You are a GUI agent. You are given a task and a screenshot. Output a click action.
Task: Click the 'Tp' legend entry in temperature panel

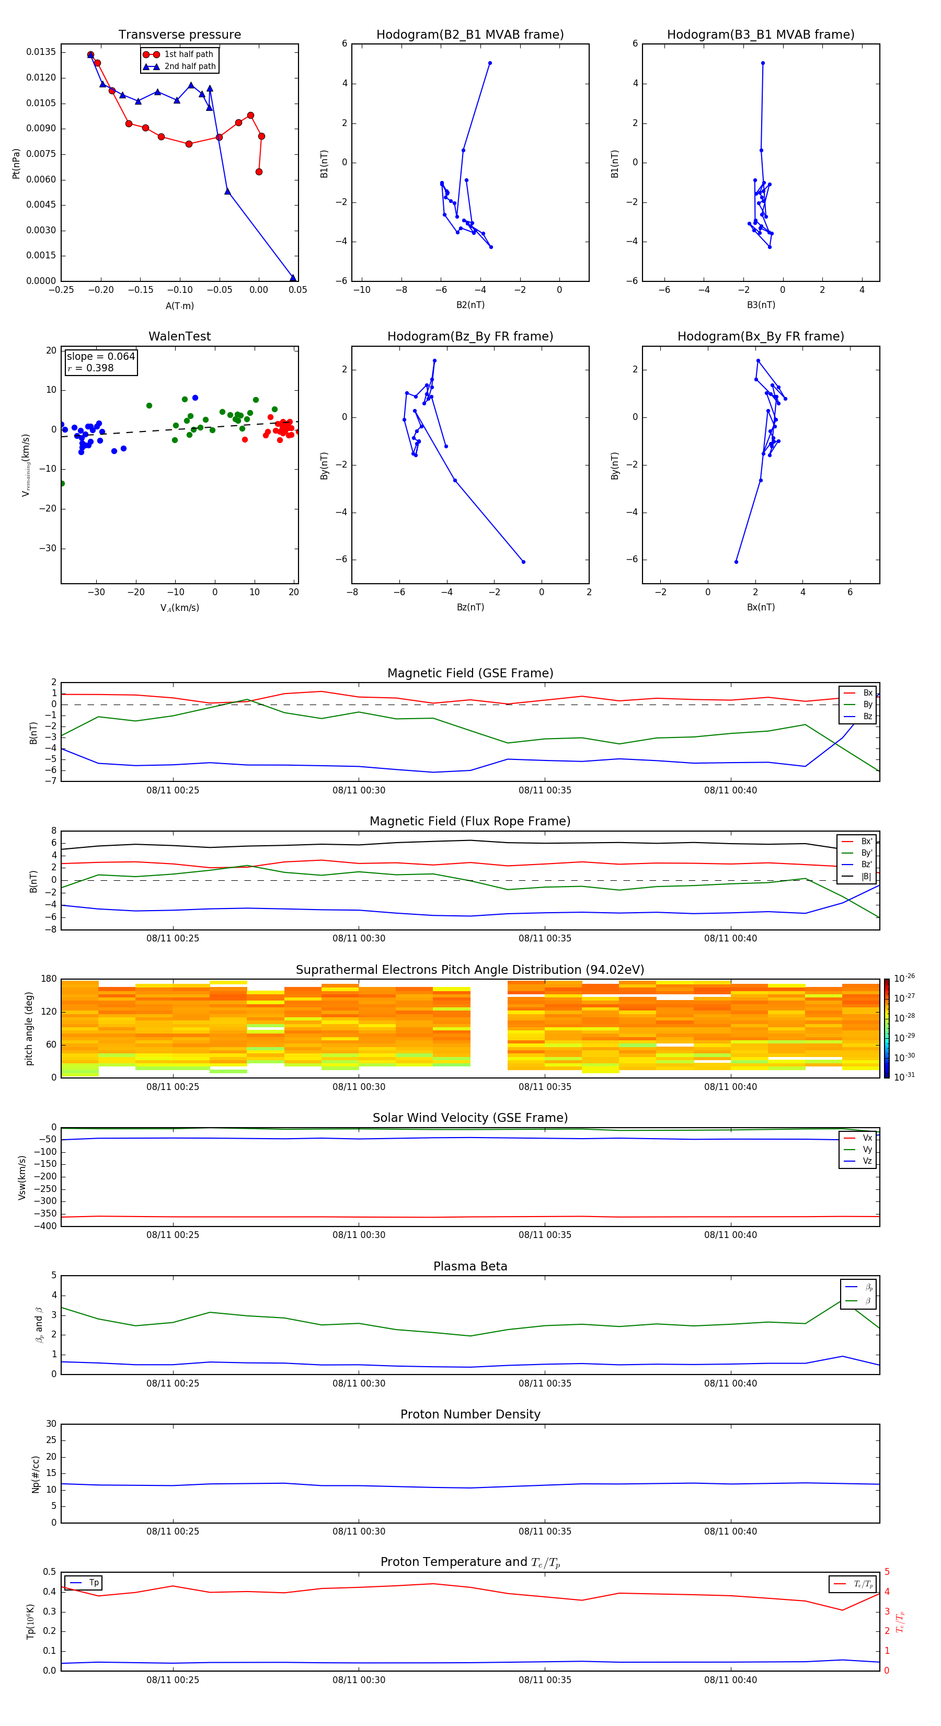[84, 1583]
